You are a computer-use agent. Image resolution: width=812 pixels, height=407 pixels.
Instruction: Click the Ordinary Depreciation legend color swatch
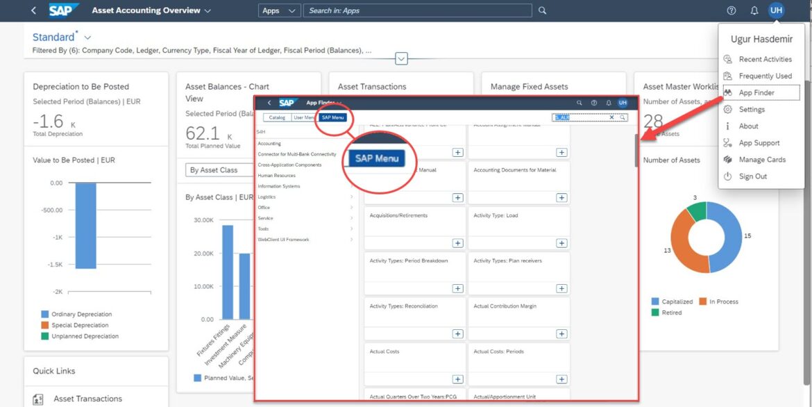45,314
